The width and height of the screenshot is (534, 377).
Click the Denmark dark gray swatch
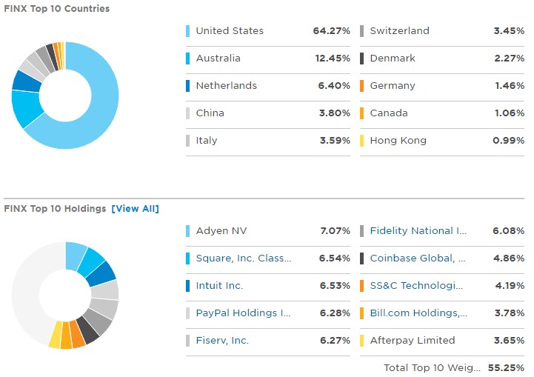pyautogui.click(x=361, y=59)
